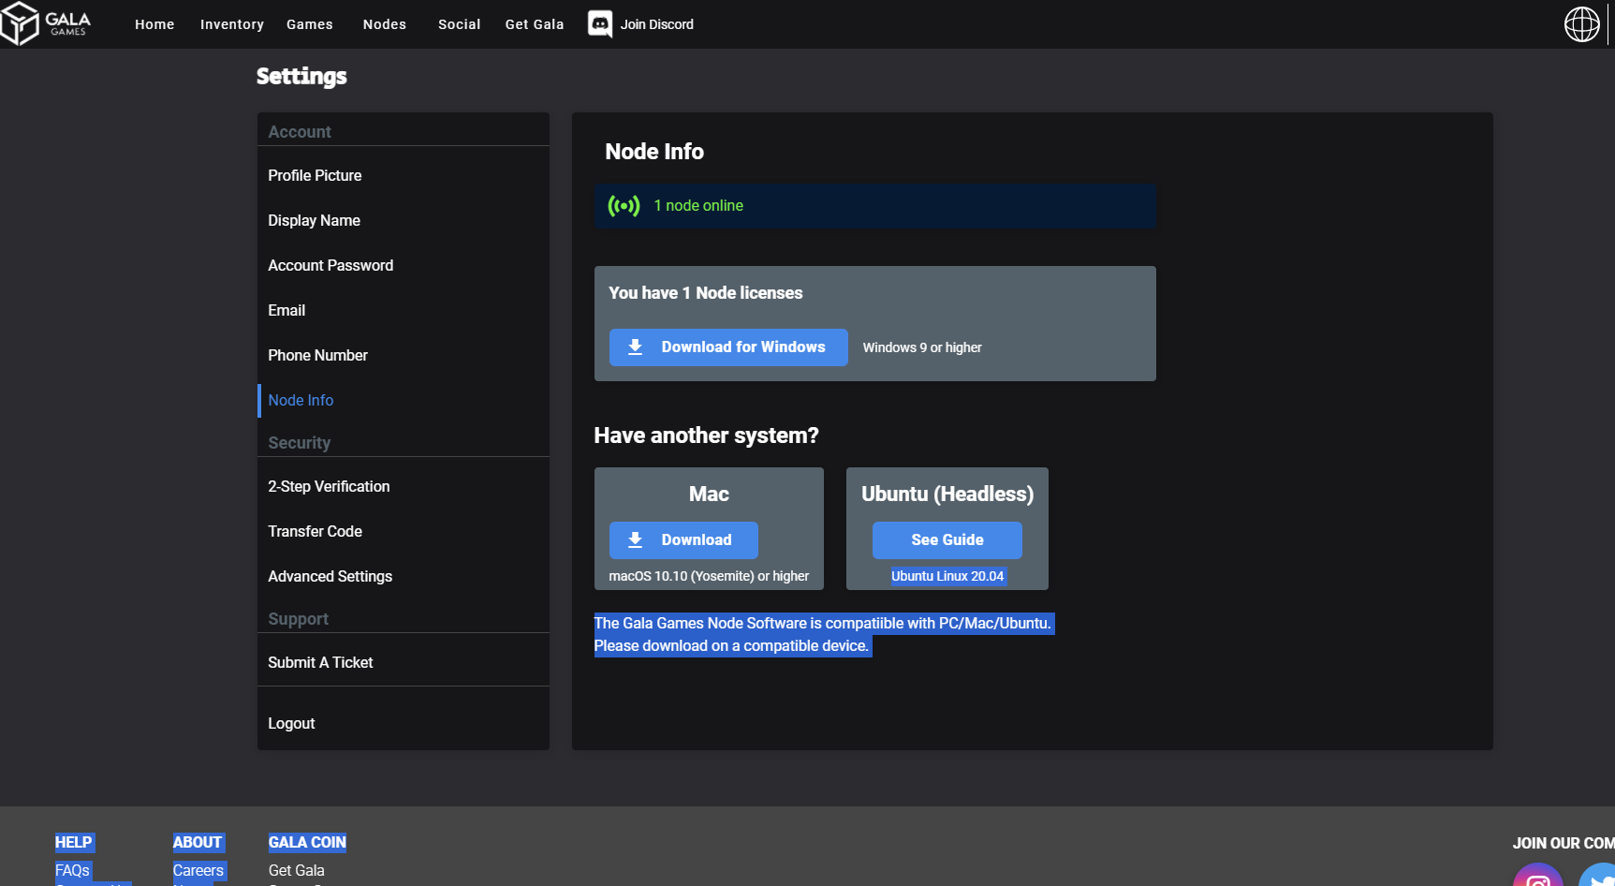Click download arrow icon on Windows button
Screen dimensions: 1615x886
635,347
